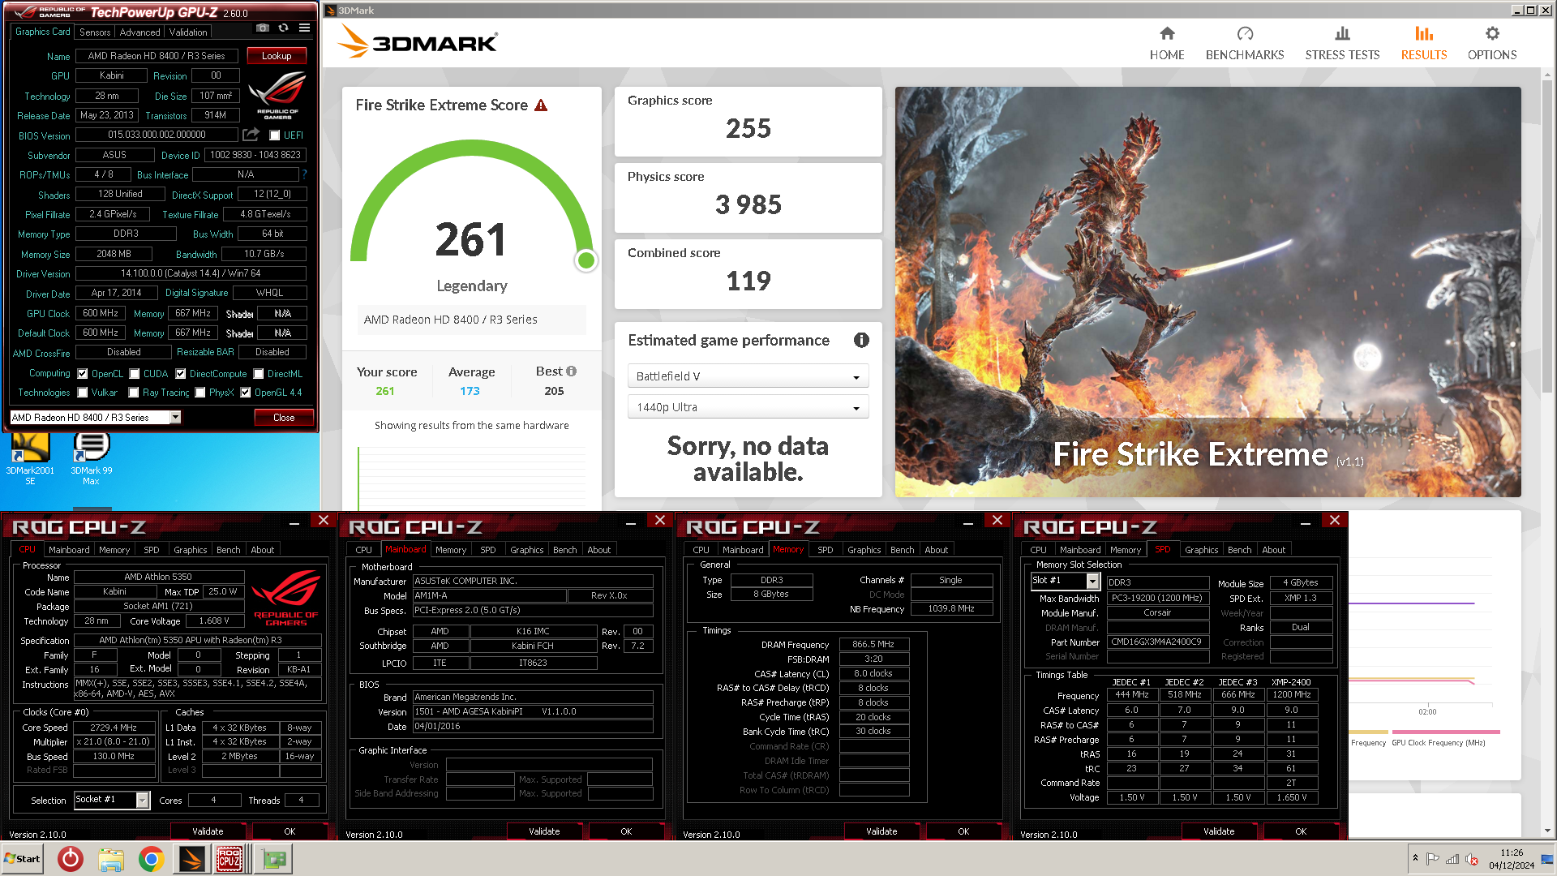The height and width of the screenshot is (876, 1557).
Task: Click the red power icon in taskbar
Action: 71,859
